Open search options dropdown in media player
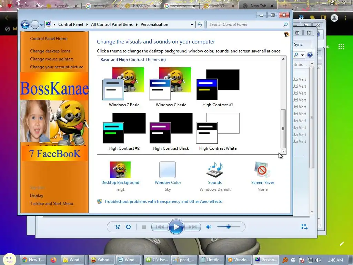353x265 pixels. point(303,55)
